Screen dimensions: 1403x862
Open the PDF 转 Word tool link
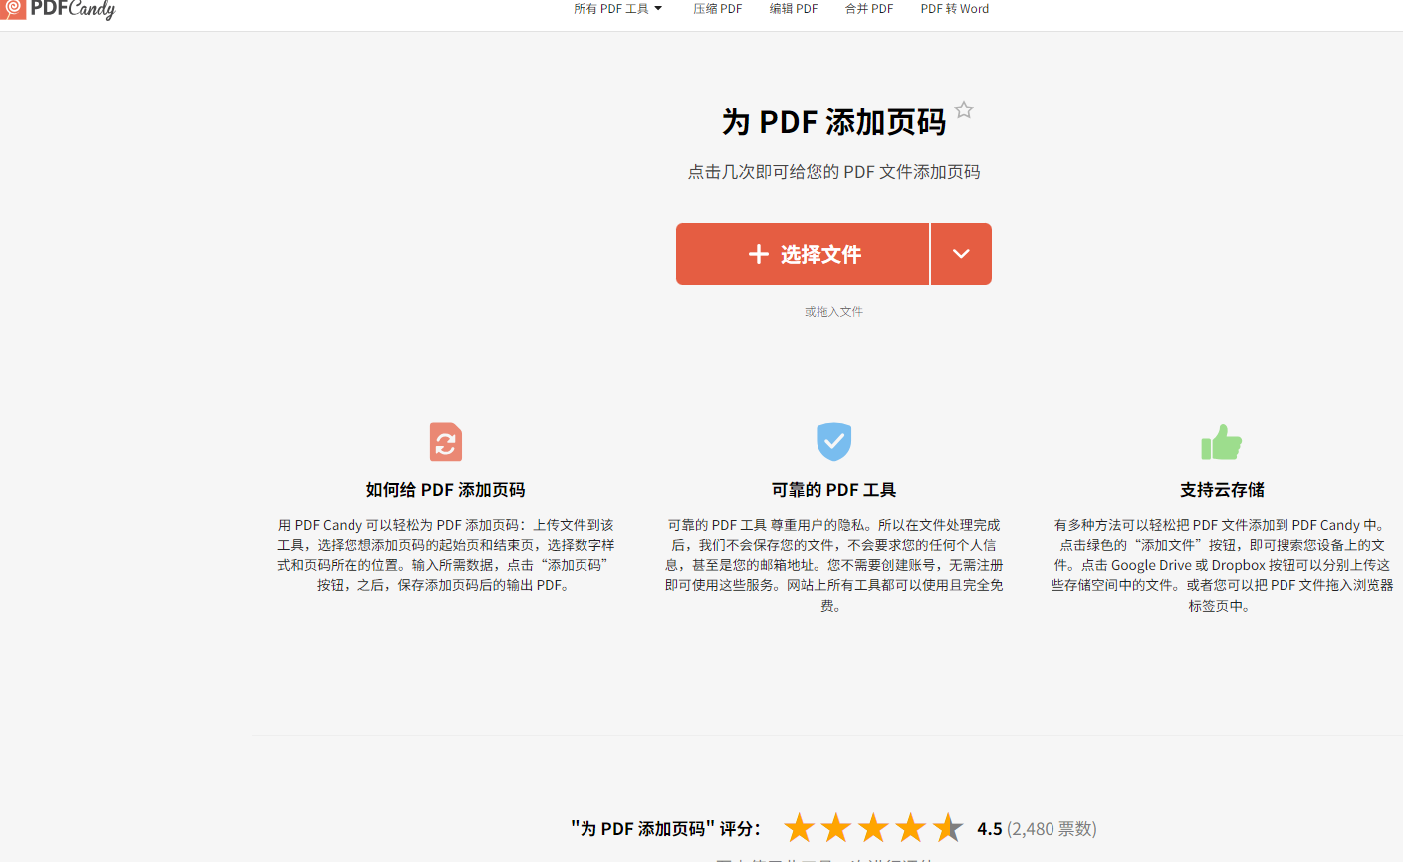point(954,9)
